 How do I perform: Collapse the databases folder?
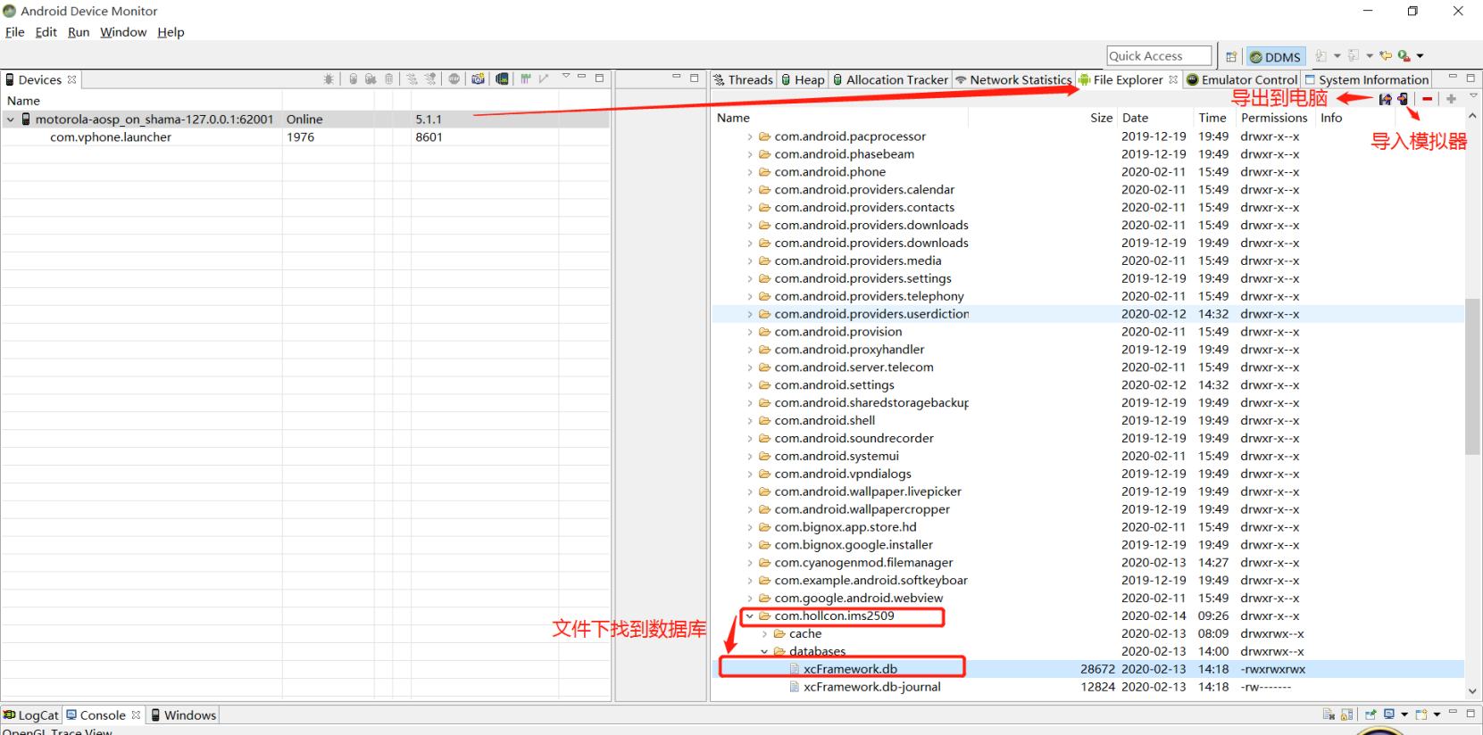coord(764,652)
